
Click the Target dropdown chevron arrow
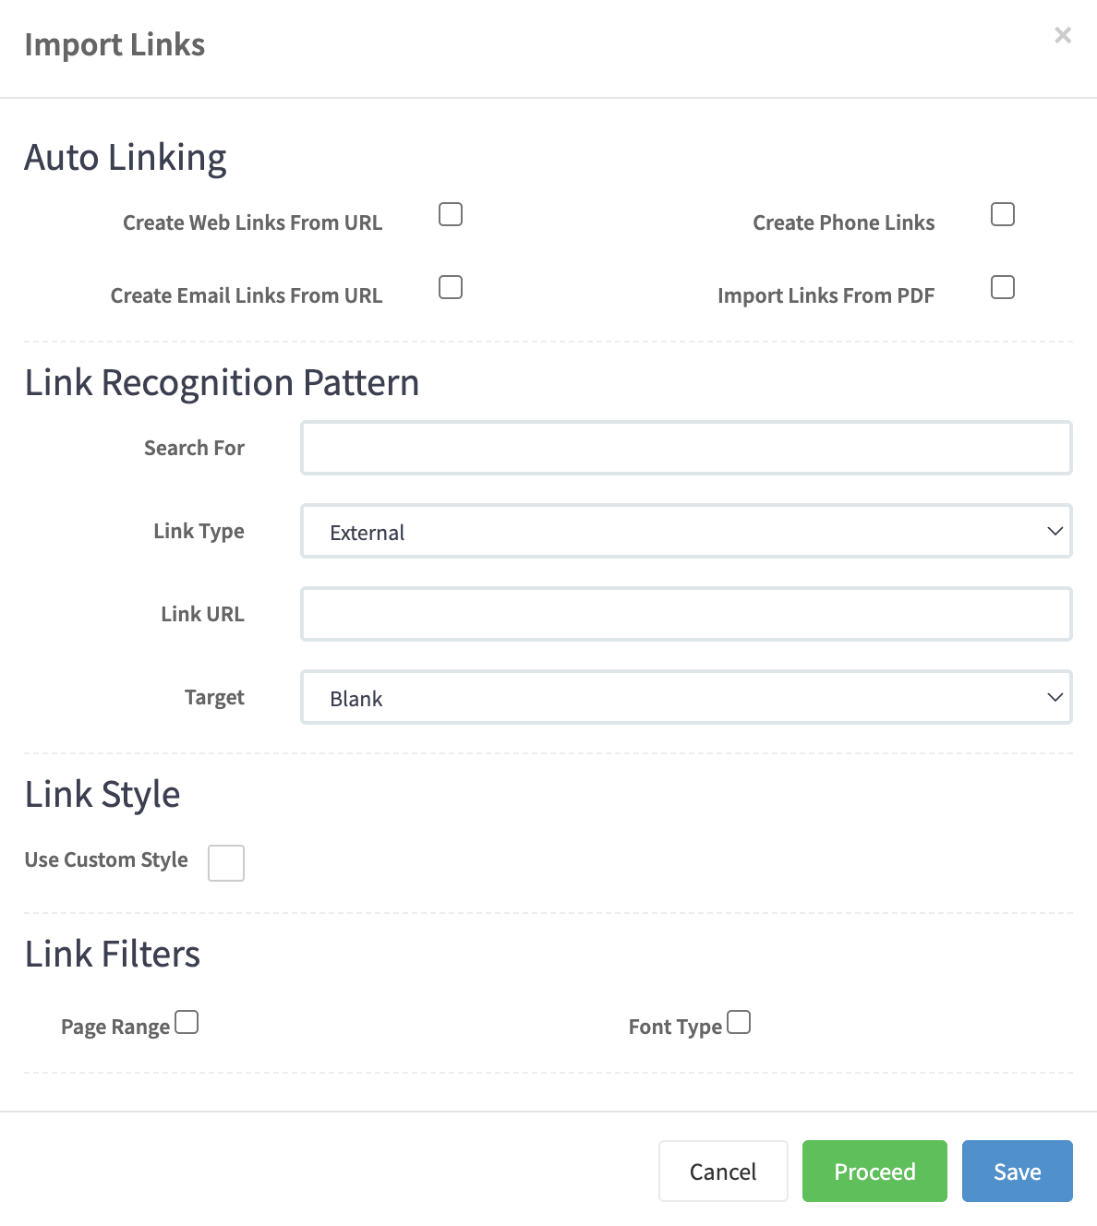[1055, 697]
